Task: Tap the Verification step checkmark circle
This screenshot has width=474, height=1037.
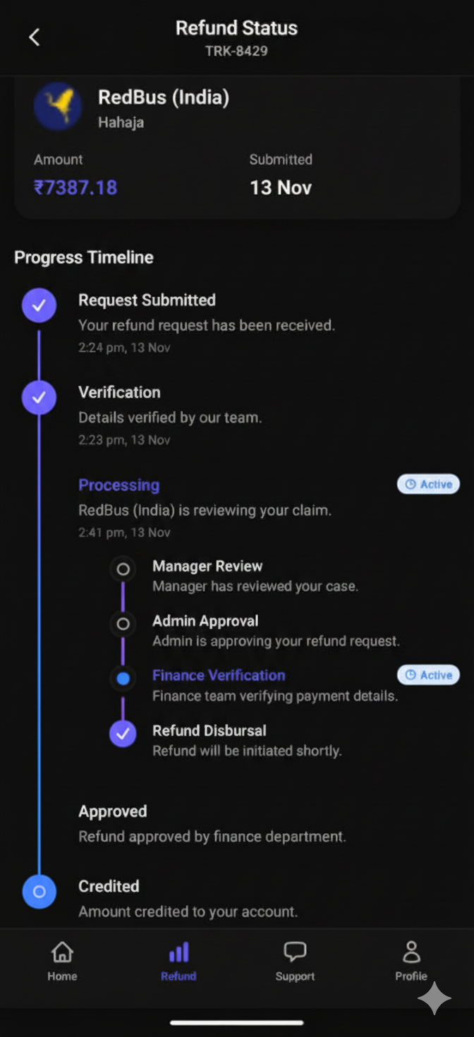Action: (39, 398)
